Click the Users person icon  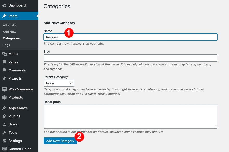pyautogui.click(x=4, y=124)
